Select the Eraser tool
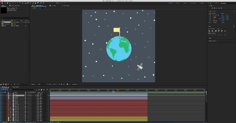The width and height of the screenshot is (236, 123). pos(38,3)
